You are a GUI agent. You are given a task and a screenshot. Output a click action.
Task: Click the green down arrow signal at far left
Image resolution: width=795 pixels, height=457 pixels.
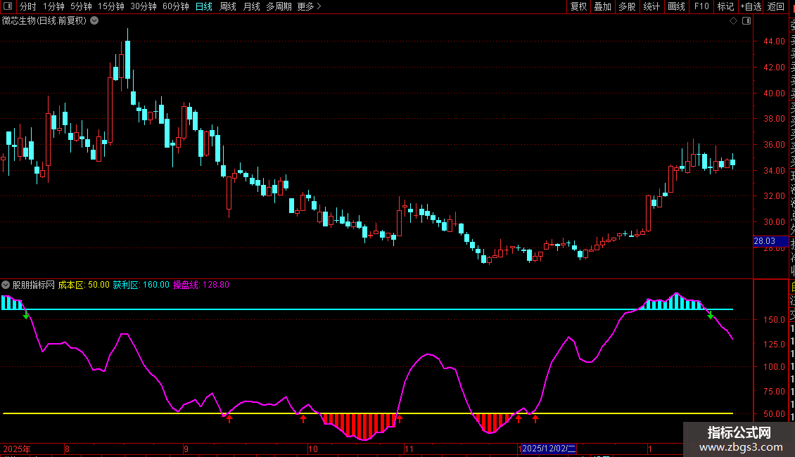pos(26,316)
